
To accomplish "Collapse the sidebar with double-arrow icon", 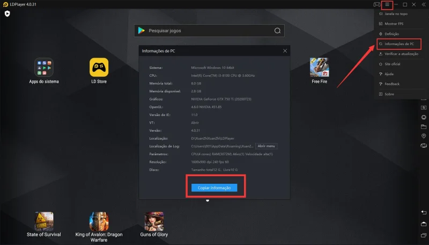I will pyautogui.click(x=424, y=4).
